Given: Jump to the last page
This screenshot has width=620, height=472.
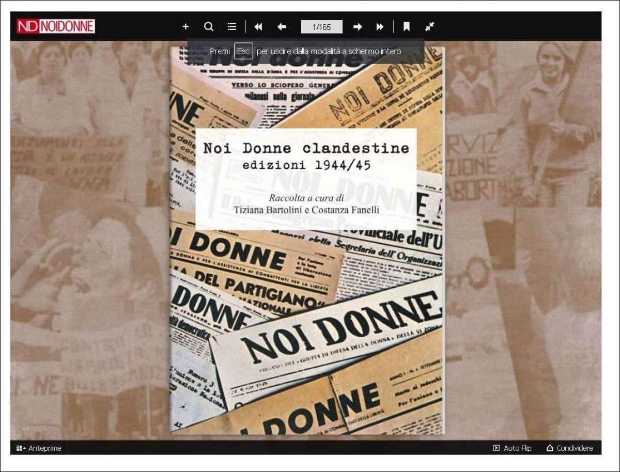Looking at the screenshot, I should [380, 27].
